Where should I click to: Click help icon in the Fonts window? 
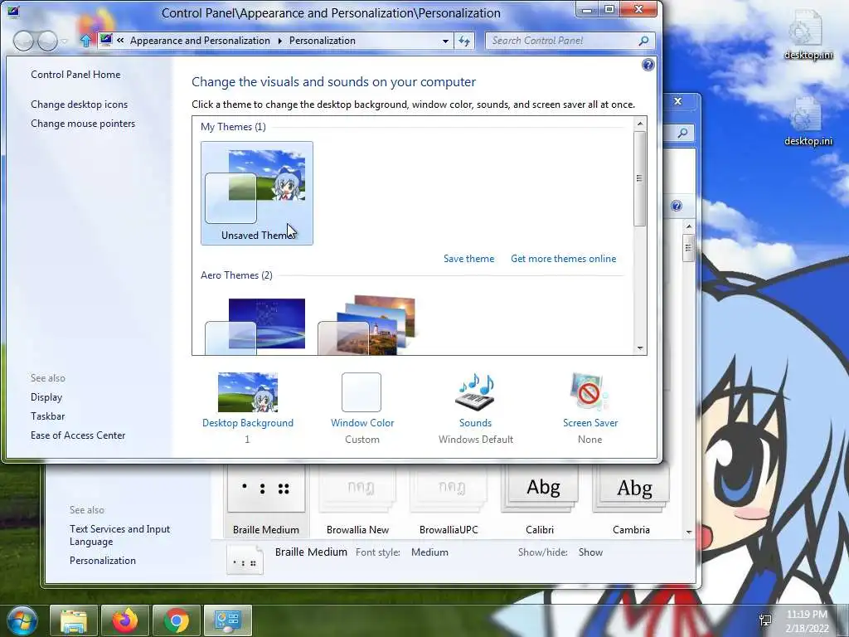click(x=677, y=206)
